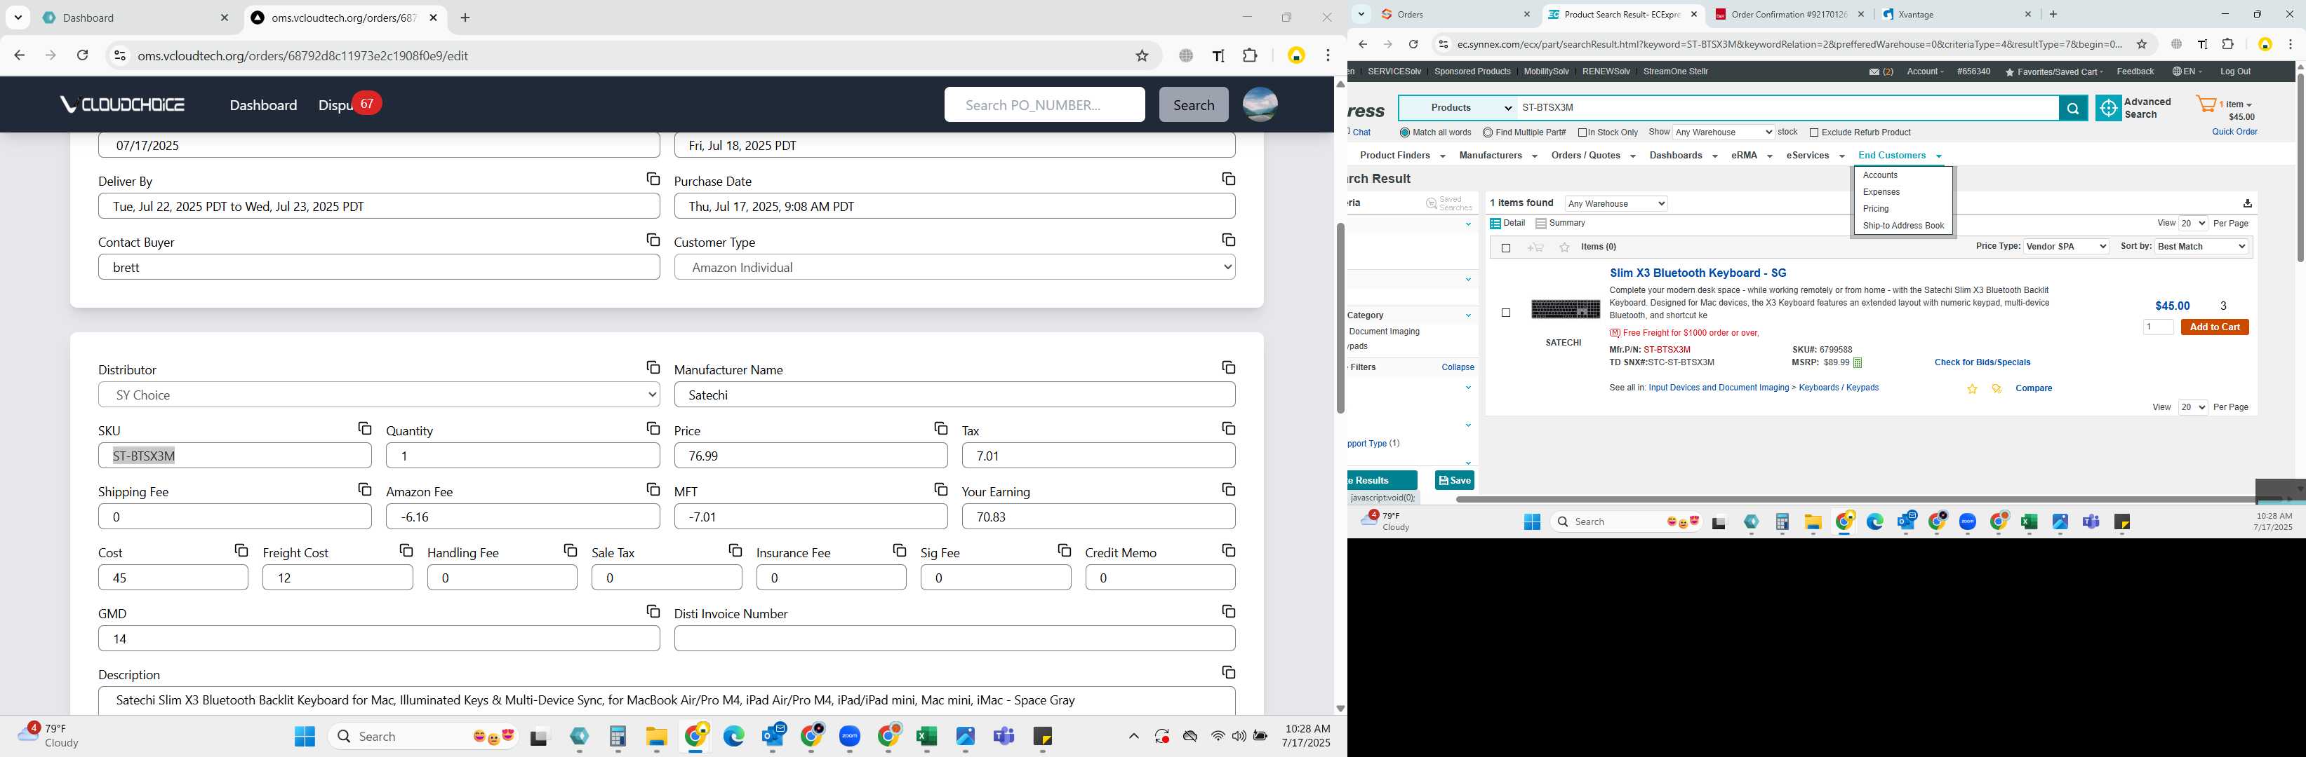The width and height of the screenshot is (2306, 757).
Task: Switch to Xvantage browser tab
Action: click(x=1954, y=14)
